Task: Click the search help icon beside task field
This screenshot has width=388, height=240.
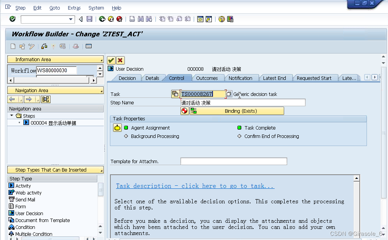Action: click(x=229, y=94)
